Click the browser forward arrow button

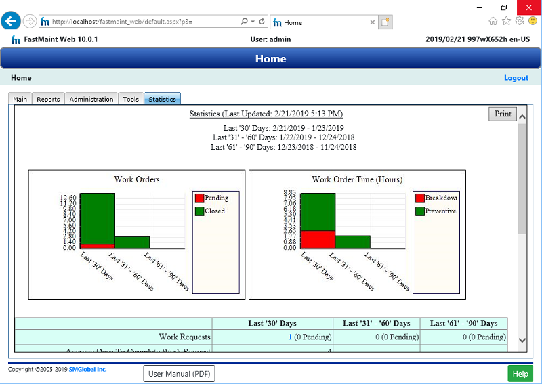pos(30,22)
